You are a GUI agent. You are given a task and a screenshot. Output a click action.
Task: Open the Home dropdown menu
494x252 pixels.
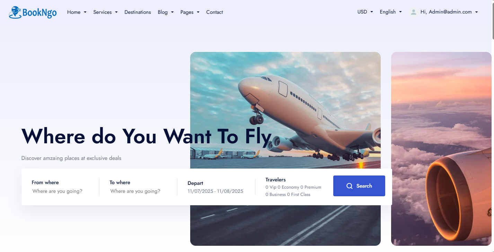[x=77, y=12]
